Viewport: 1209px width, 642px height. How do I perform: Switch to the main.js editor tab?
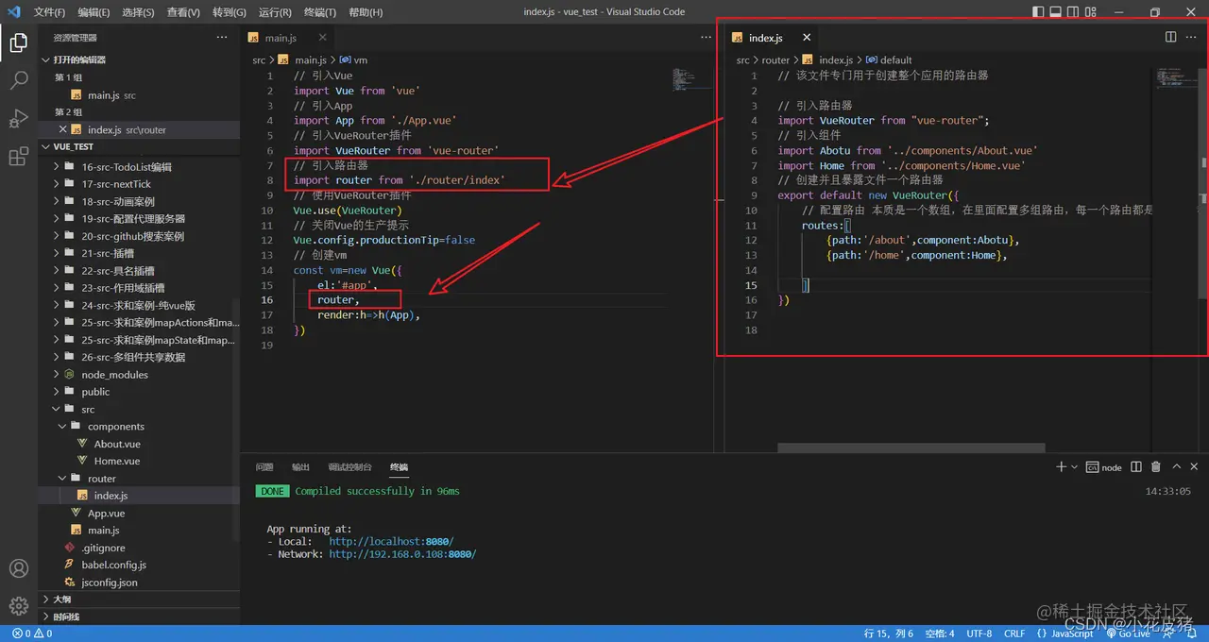tap(281, 38)
